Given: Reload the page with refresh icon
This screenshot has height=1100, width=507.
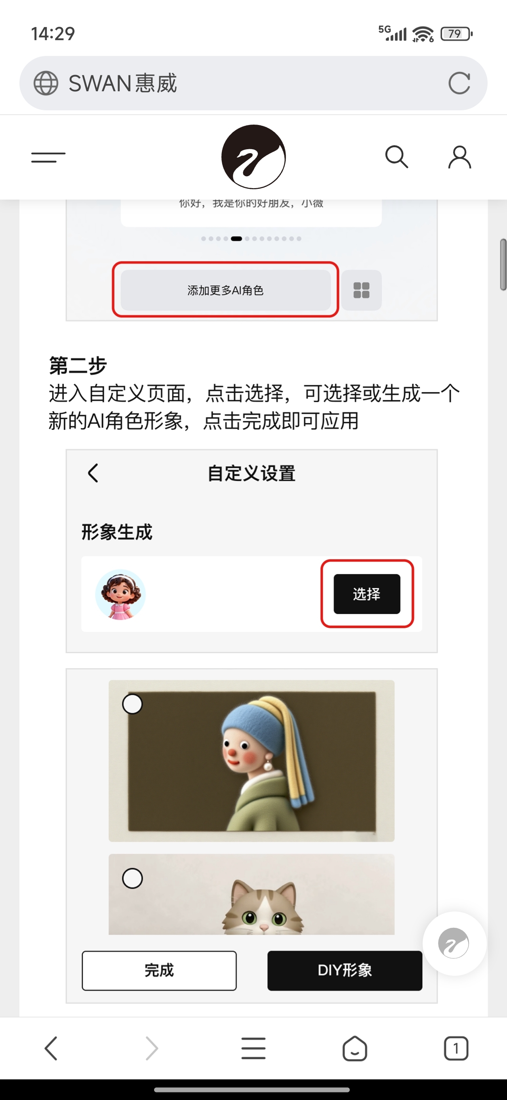Looking at the screenshot, I should [459, 83].
